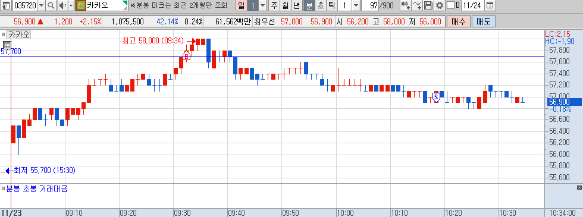583x217 pixels.
Task: Click the blue 57,700 horizontal line label
Action: point(11,51)
